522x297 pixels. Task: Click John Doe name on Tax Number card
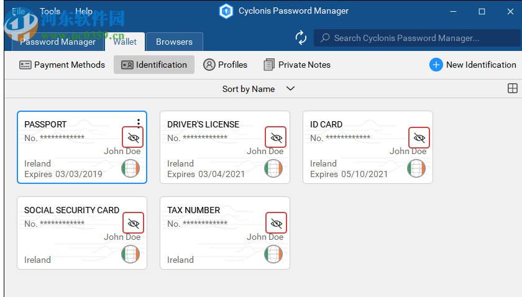265,237
